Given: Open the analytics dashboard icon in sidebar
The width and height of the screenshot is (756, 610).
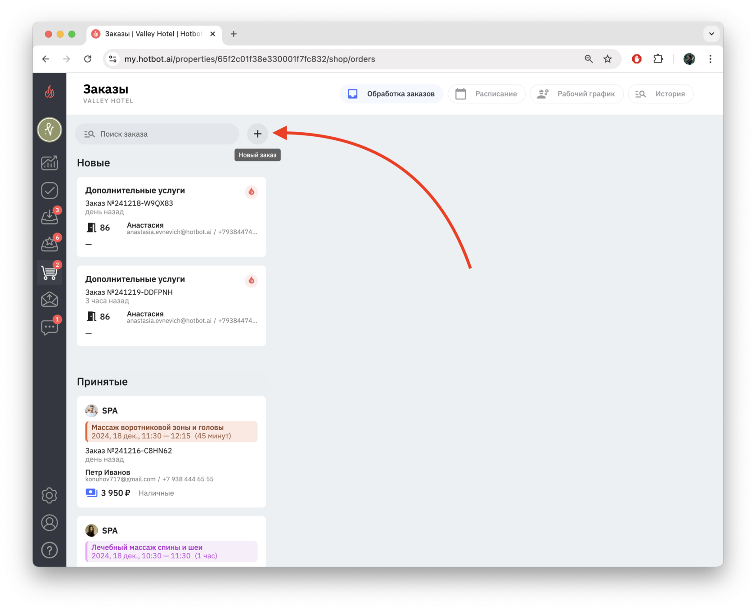Looking at the screenshot, I should [49, 163].
